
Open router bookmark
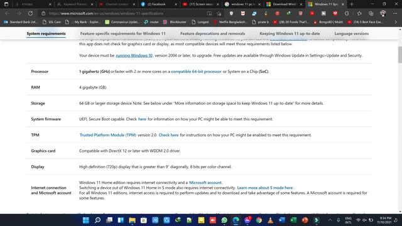pos(151,22)
